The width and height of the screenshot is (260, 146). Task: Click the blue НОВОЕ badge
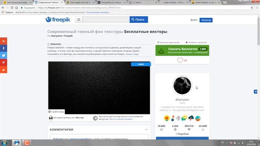pos(141,64)
